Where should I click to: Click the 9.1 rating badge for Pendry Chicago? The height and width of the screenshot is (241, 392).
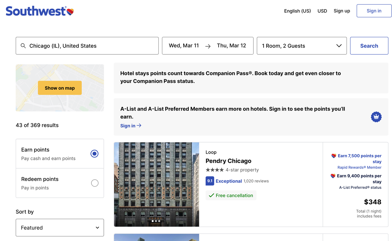pyautogui.click(x=210, y=181)
